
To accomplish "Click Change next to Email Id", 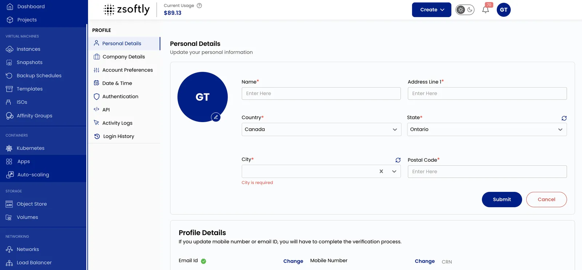I will (293, 261).
